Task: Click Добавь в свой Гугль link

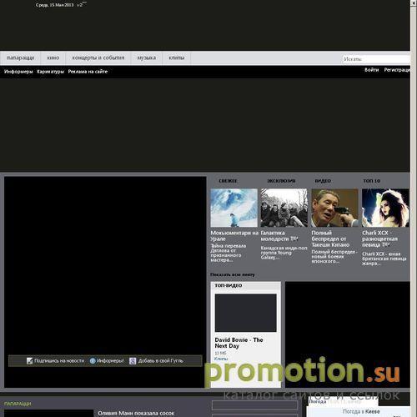Action: [161, 361]
